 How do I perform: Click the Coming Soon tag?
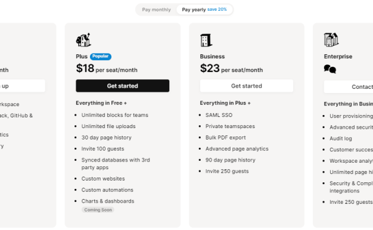(98, 210)
